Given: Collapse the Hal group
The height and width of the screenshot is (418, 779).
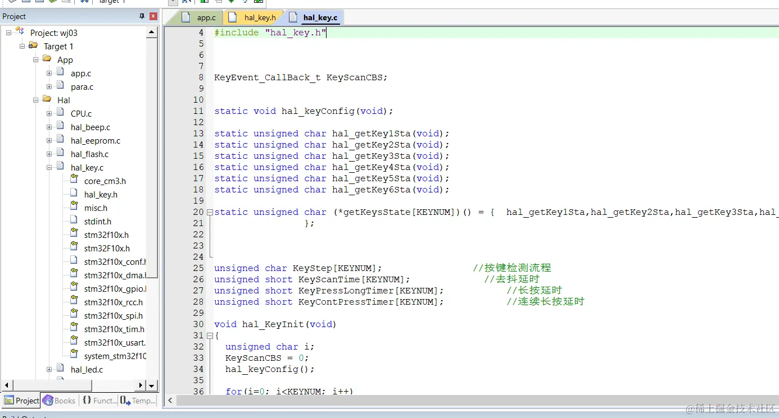Looking at the screenshot, I should pyautogui.click(x=35, y=100).
